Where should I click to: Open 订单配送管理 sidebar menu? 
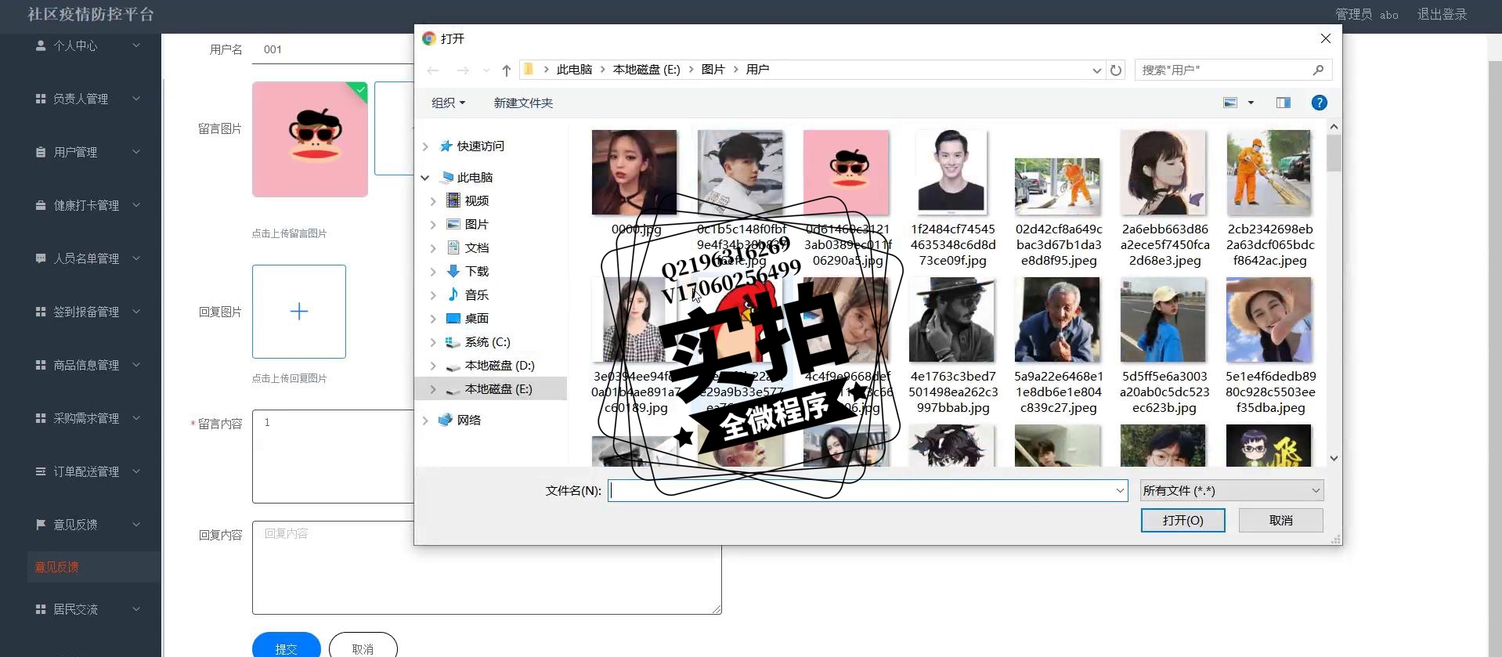(88, 471)
